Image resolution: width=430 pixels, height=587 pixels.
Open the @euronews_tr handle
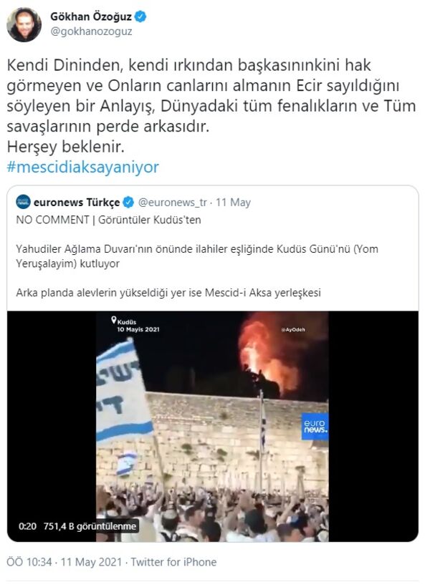point(173,203)
